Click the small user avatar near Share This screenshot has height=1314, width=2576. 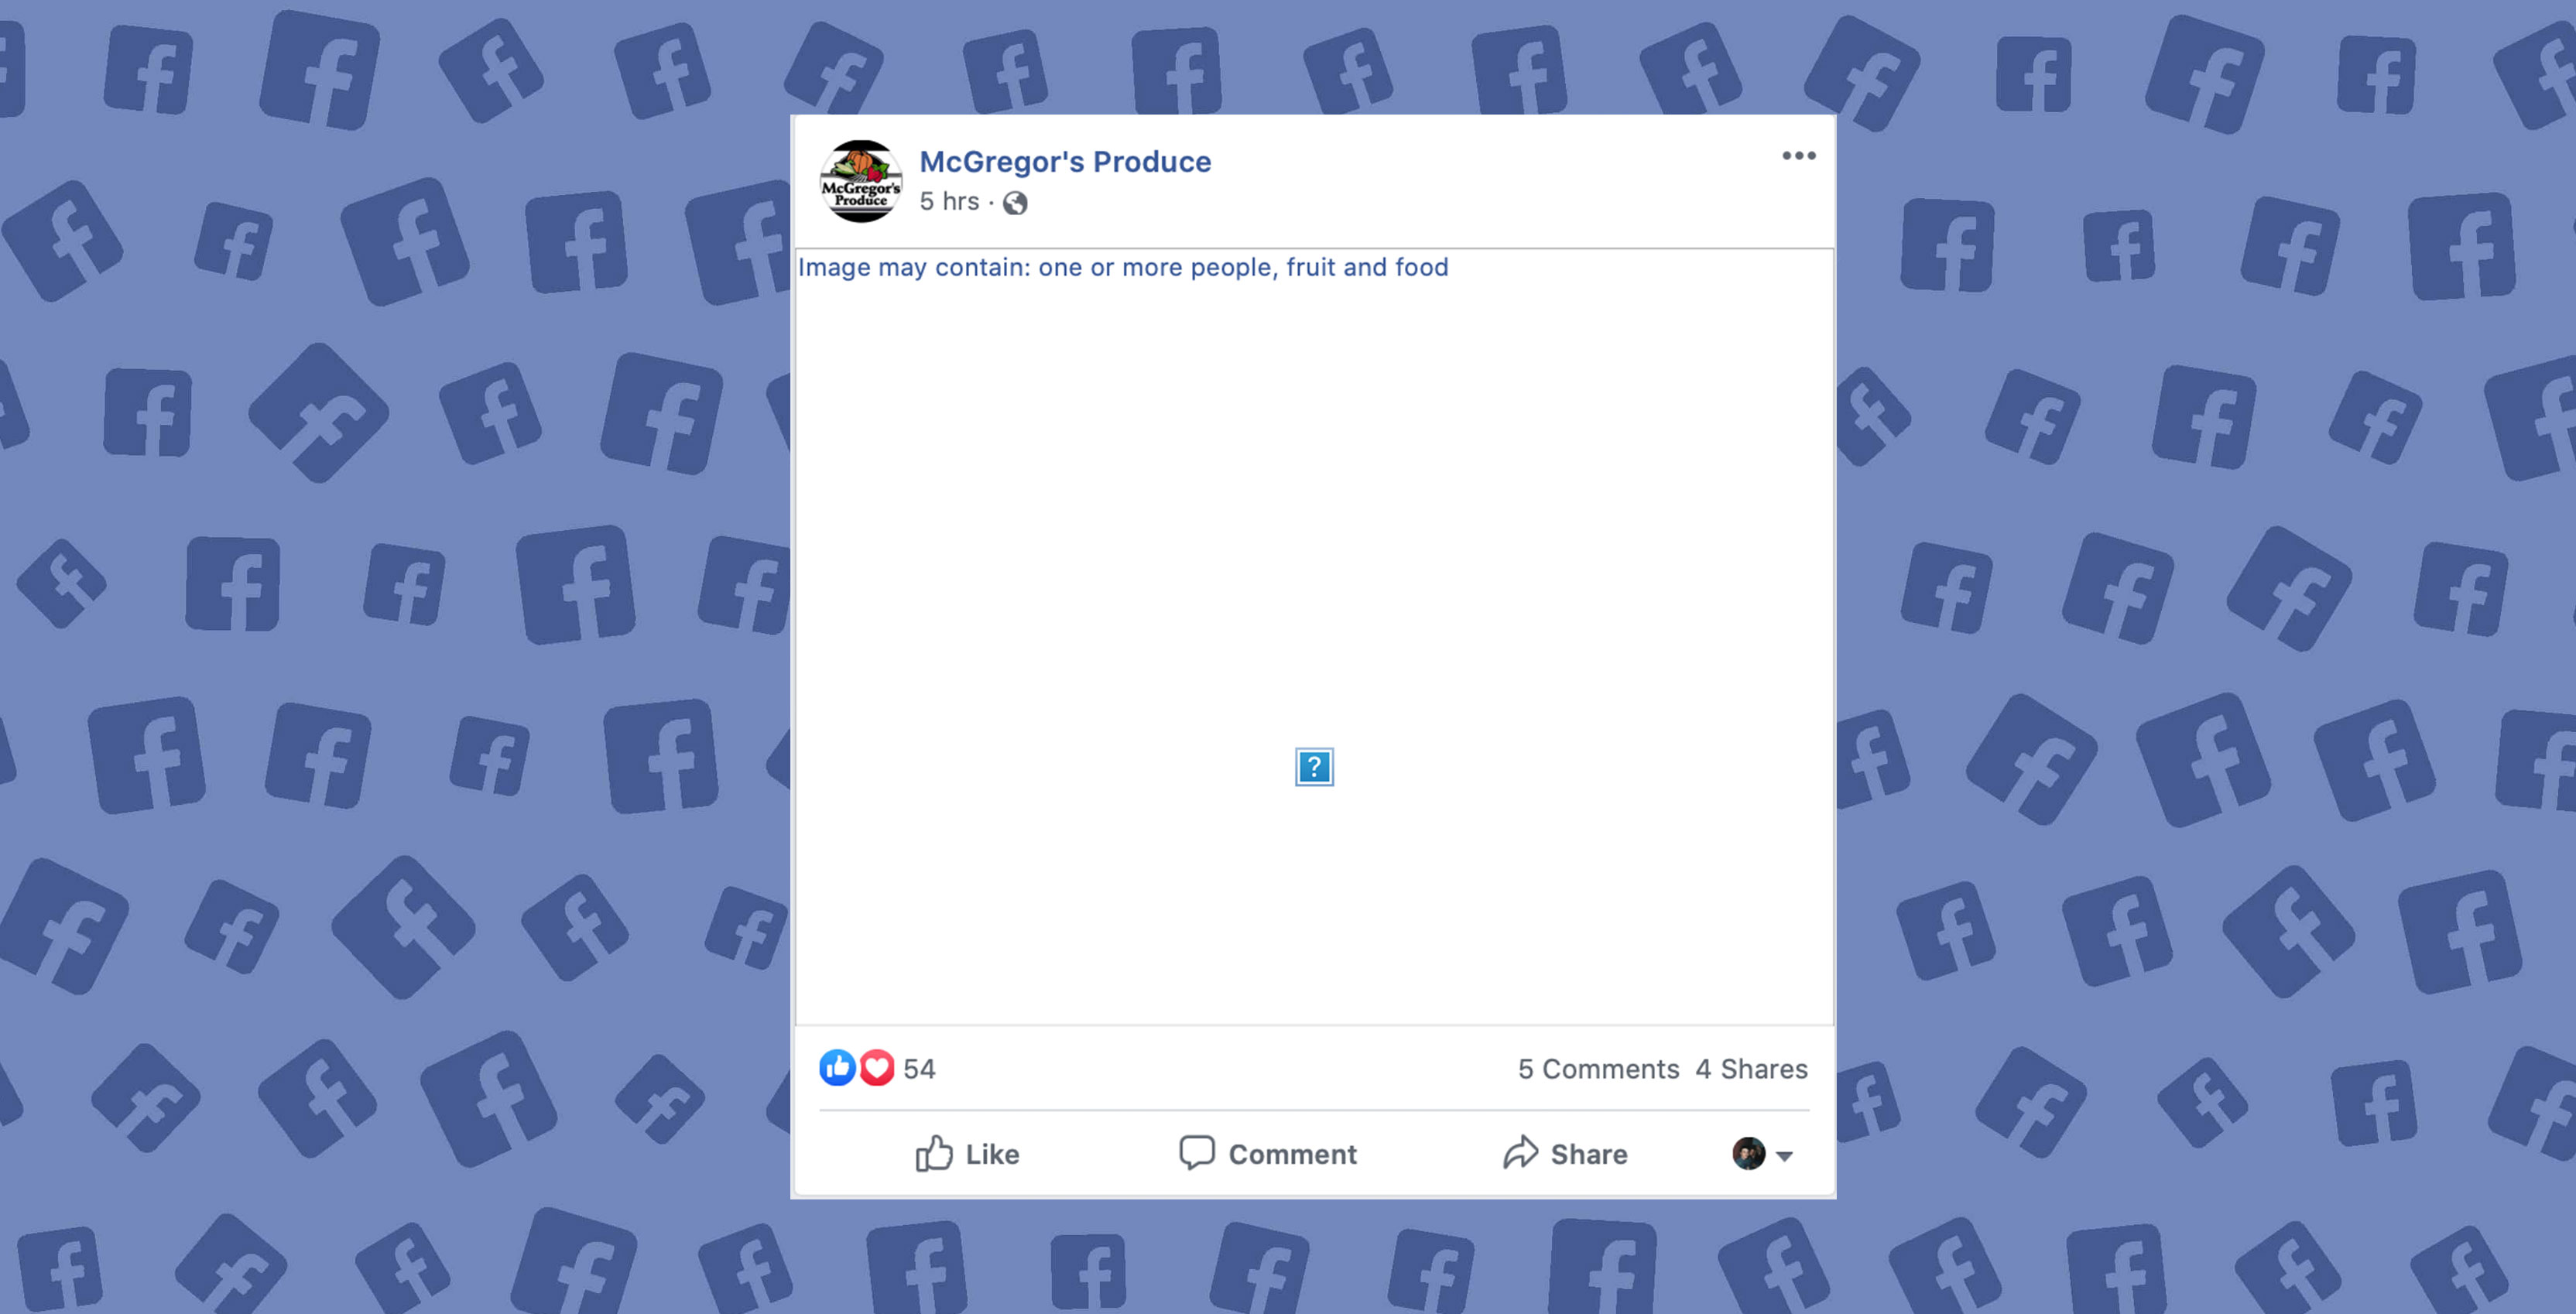coord(1749,1154)
